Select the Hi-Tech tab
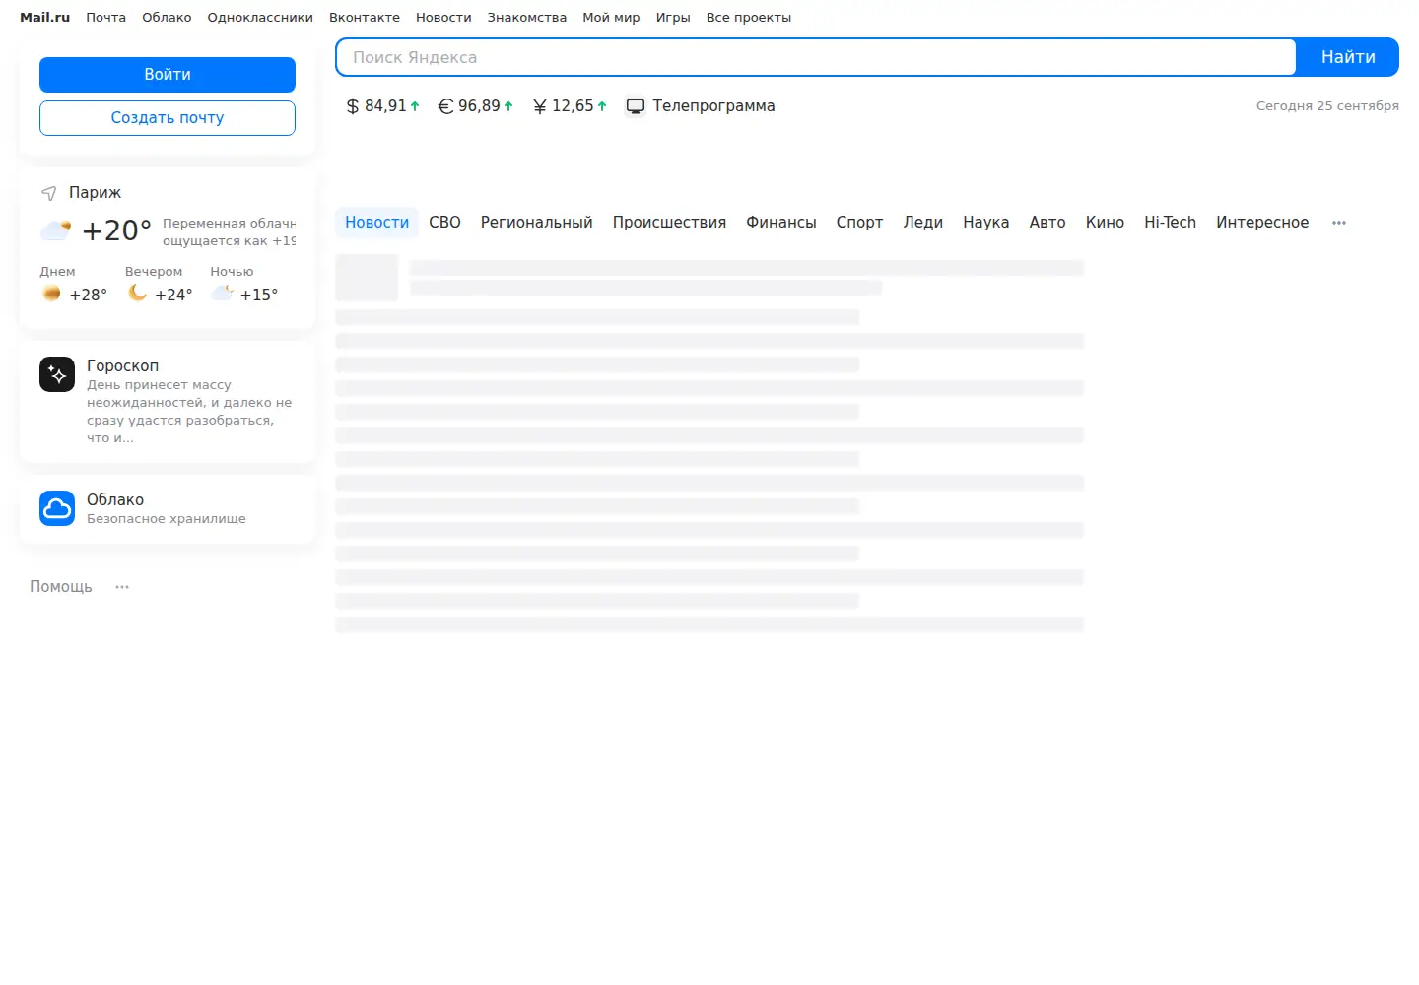The height and width of the screenshot is (985, 1419). click(x=1170, y=223)
